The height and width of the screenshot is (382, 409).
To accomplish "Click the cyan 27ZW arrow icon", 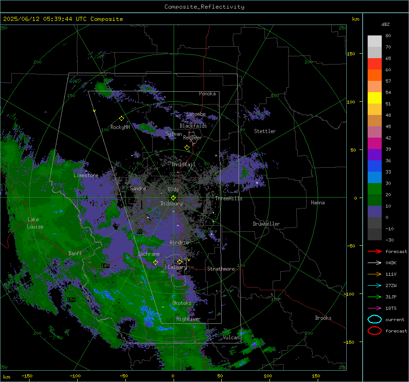I will coord(374,285).
